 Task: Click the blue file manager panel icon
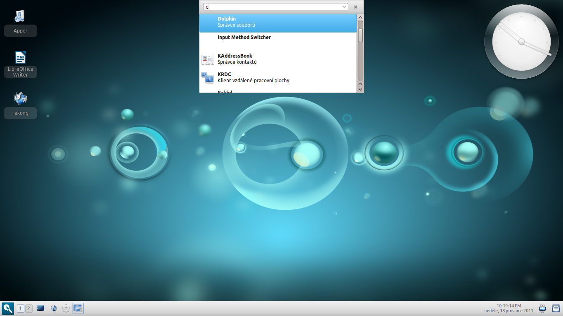click(x=40, y=308)
